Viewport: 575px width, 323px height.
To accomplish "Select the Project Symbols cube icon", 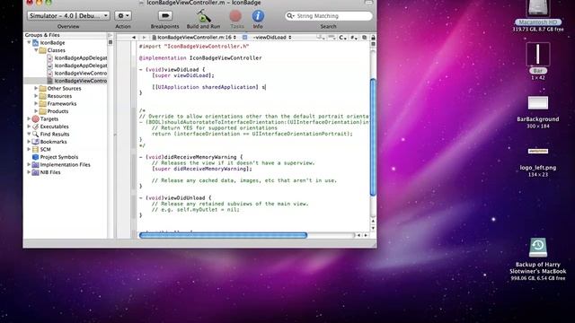I will click(36, 157).
